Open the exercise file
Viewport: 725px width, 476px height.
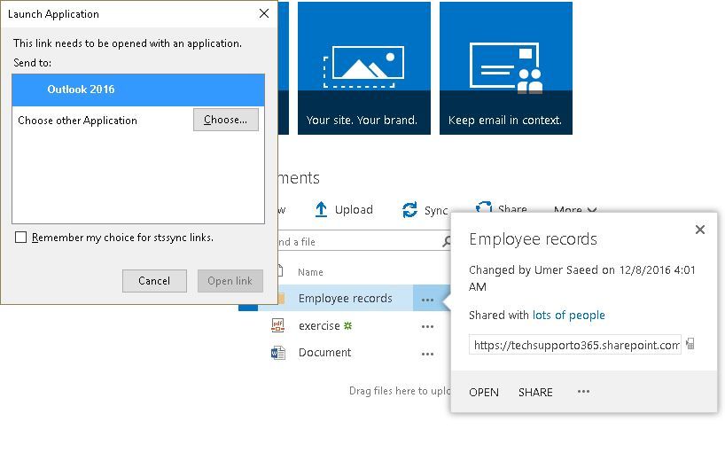(319, 325)
